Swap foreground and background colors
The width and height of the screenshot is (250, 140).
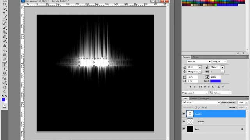pyautogui.click(x=6, y=96)
